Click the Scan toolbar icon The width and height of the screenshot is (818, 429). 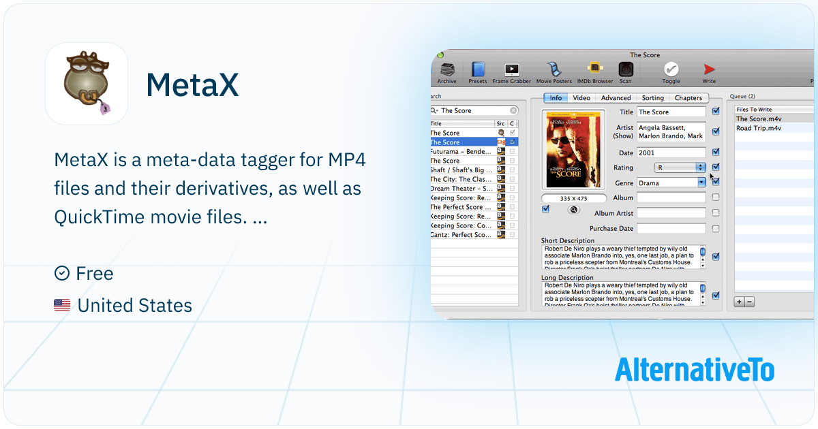pos(625,69)
